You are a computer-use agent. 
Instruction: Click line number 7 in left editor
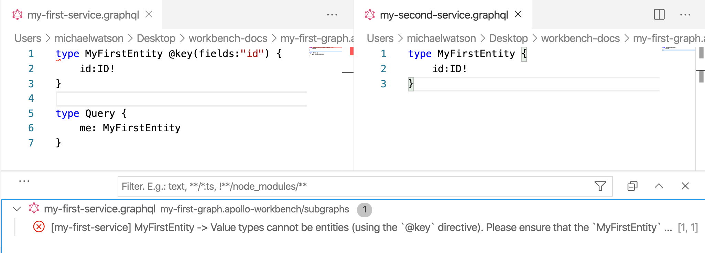click(31, 143)
